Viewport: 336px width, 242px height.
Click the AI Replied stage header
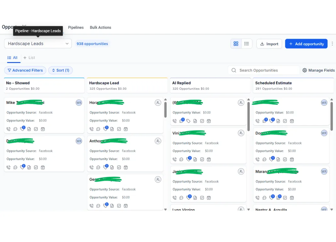[210, 86]
